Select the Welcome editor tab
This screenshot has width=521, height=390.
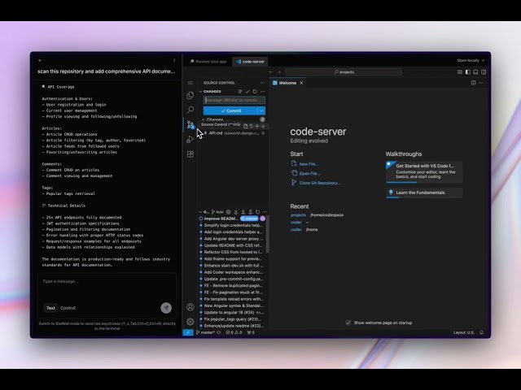(x=287, y=83)
